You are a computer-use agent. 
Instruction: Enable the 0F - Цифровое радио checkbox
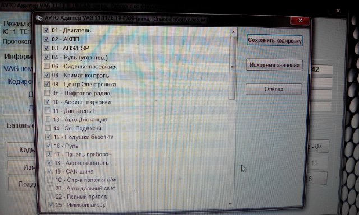[x=47, y=93]
